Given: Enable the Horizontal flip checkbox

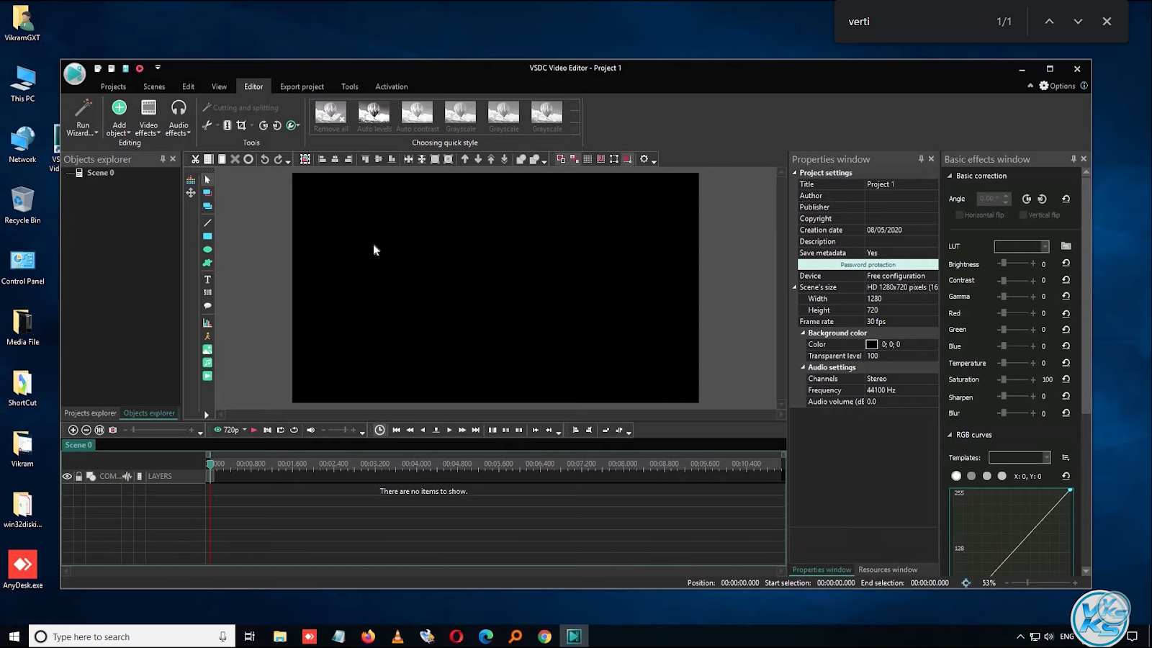Looking at the screenshot, I should click(959, 215).
